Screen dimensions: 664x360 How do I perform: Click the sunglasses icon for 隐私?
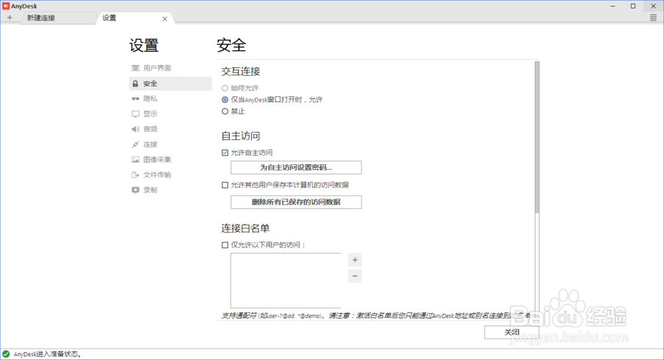pyautogui.click(x=135, y=99)
